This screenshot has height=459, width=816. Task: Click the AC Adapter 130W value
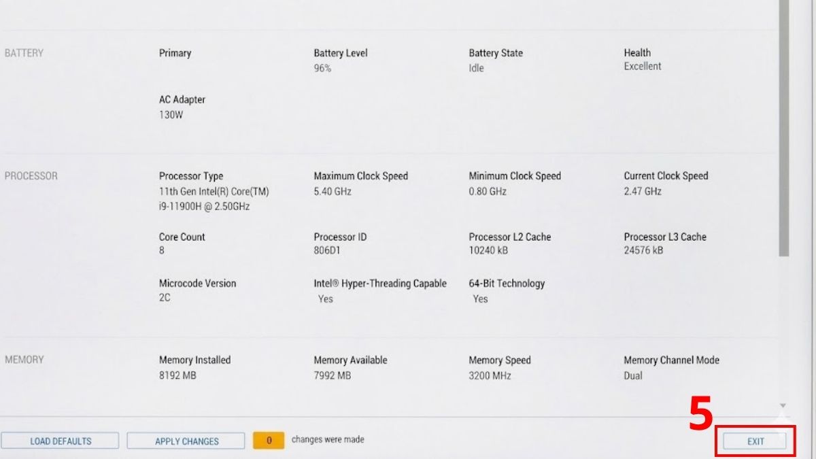coord(171,115)
